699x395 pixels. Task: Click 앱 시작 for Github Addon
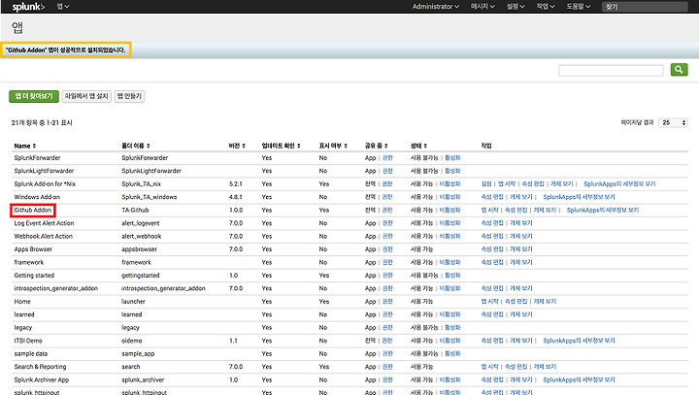coord(489,210)
